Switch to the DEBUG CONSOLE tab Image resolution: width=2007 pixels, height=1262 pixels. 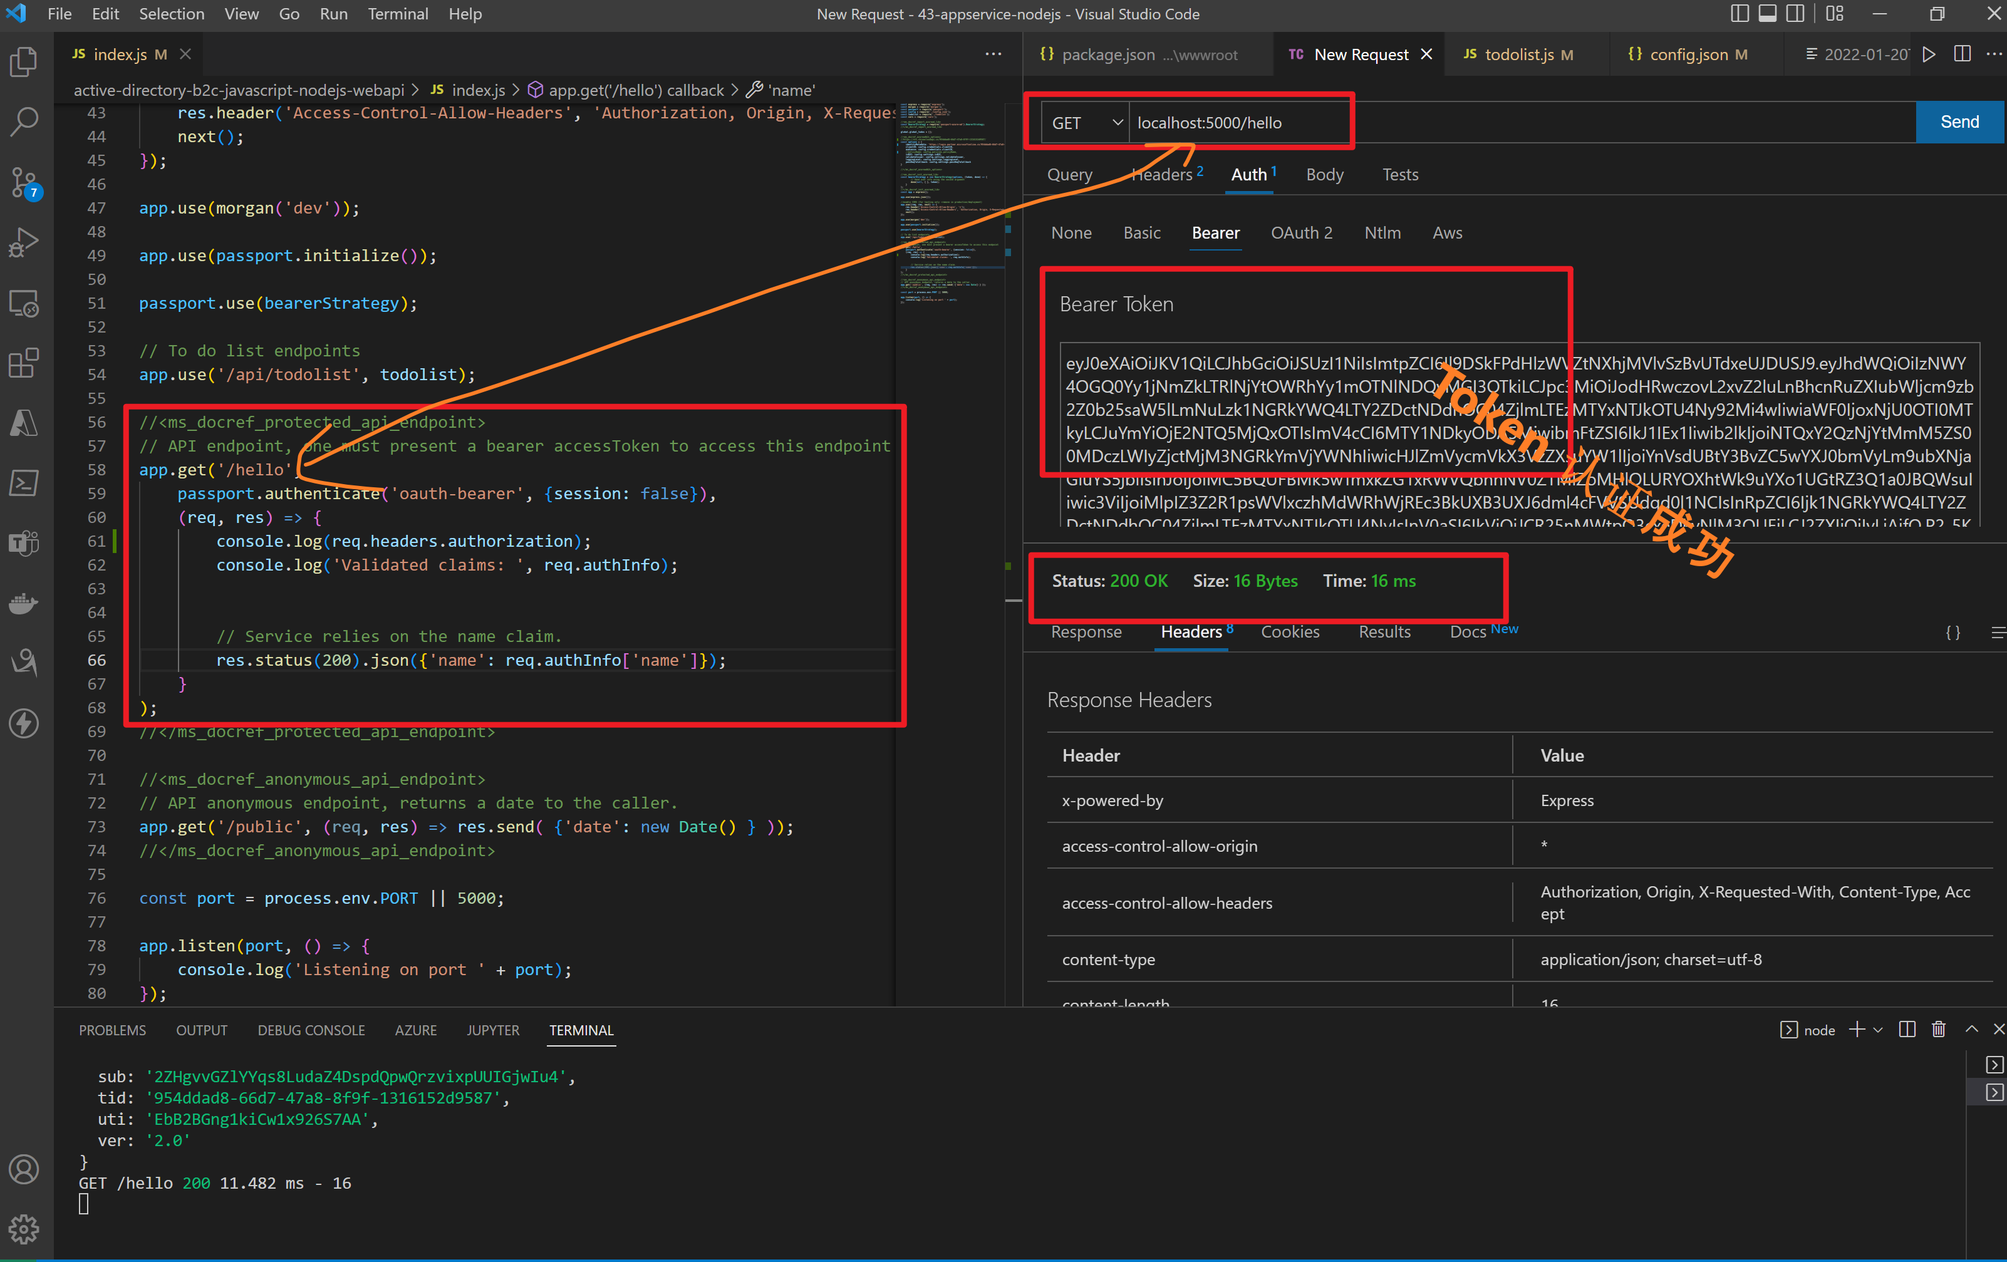pyautogui.click(x=311, y=1030)
